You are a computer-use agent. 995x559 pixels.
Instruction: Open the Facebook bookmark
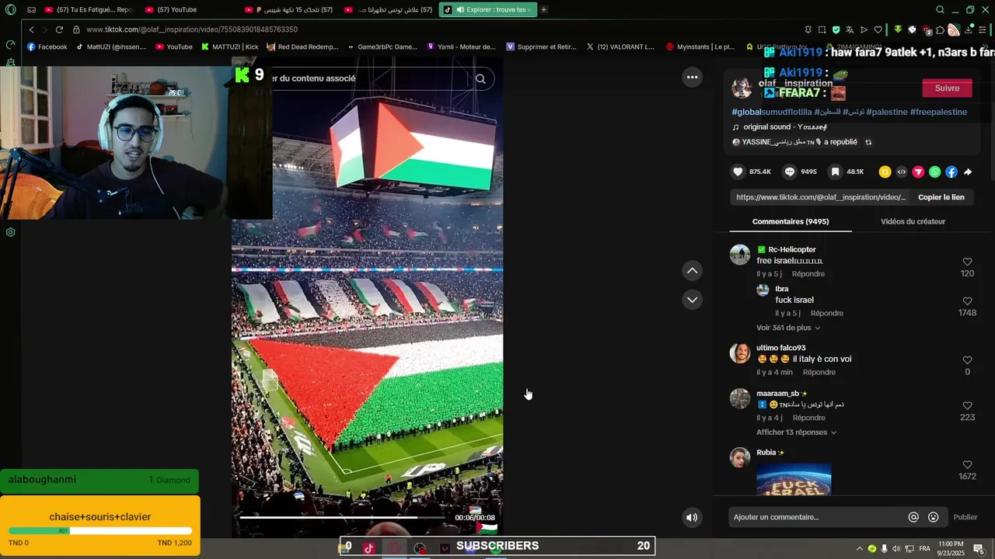[x=47, y=47]
